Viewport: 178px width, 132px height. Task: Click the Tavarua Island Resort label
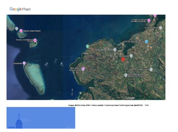coord(24,40)
